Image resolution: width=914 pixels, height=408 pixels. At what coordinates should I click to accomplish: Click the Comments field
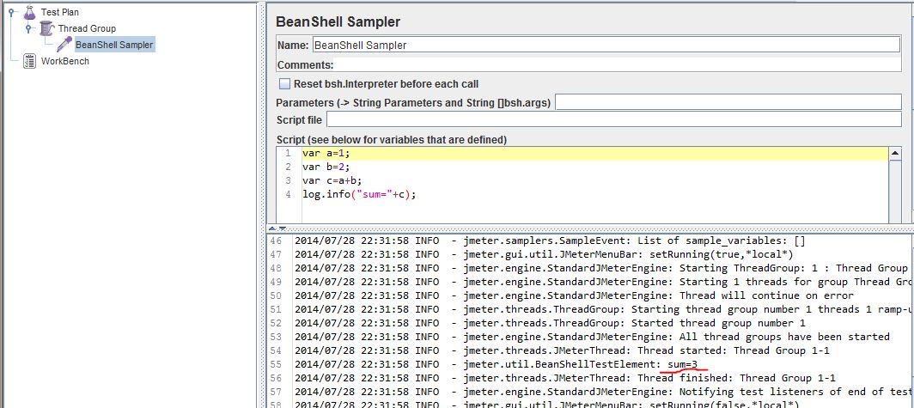[x=618, y=64]
